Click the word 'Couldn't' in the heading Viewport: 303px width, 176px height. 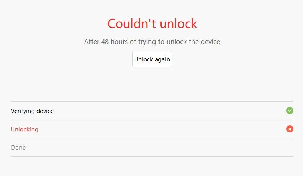131,24
